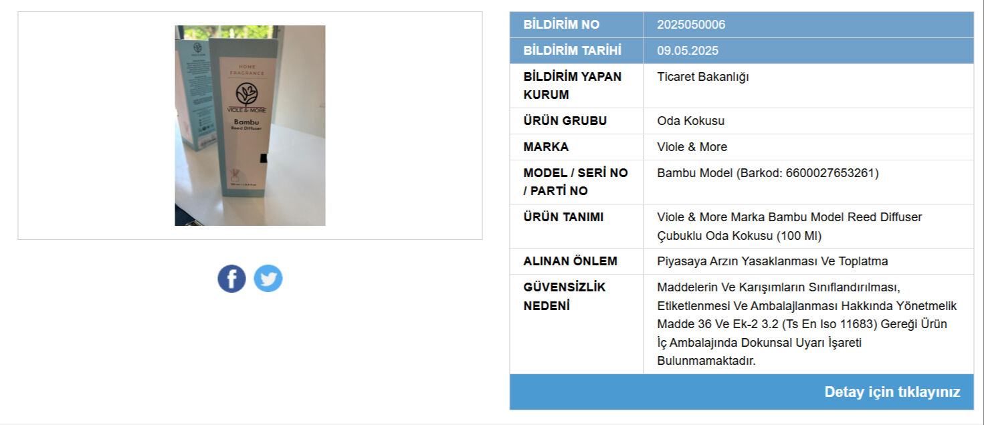Select the notification number 2025050006
Viewport: 984px width, 425px height.
click(691, 25)
